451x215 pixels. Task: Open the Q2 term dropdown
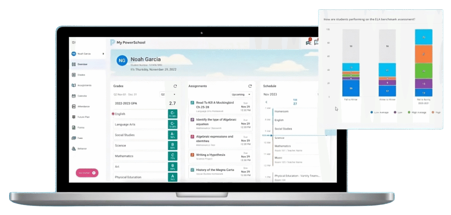pos(168,94)
